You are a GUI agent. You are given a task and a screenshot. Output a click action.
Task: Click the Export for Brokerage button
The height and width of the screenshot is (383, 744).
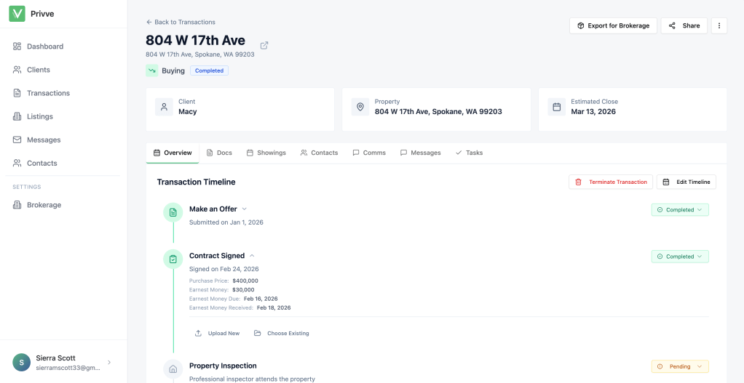(x=613, y=25)
